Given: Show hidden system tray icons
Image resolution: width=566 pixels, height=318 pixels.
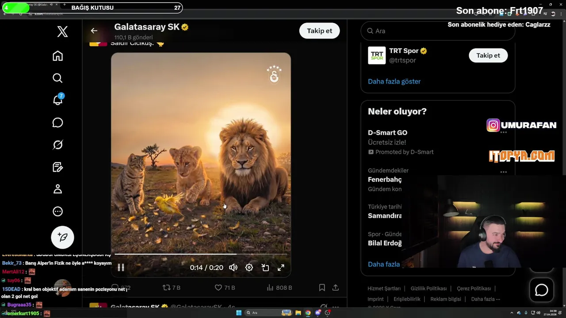Looking at the screenshot, I should click(512, 313).
